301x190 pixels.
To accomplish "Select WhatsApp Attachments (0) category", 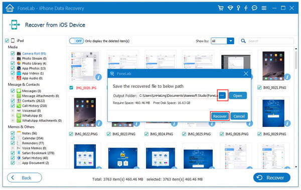I will click(x=42, y=120).
